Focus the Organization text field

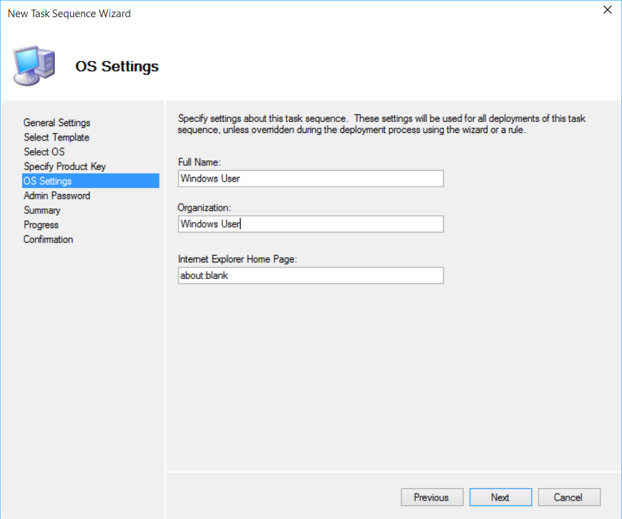pos(310,224)
